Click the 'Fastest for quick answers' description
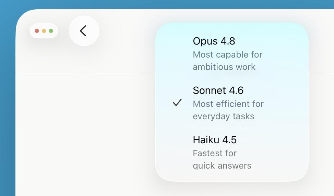The width and height of the screenshot is (334, 196). (x=222, y=159)
